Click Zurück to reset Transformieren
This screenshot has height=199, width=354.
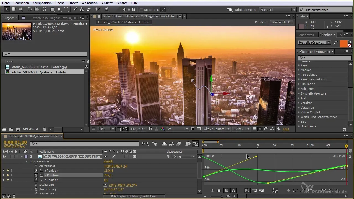pyautogui.click(x=108, y=161)
